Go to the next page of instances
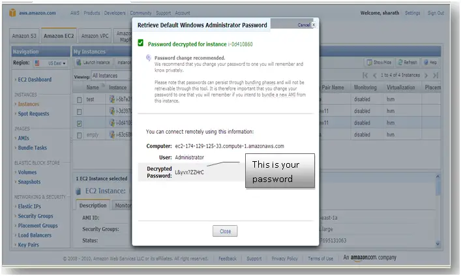This screenshot has width=461, height=276. (426, 75)
